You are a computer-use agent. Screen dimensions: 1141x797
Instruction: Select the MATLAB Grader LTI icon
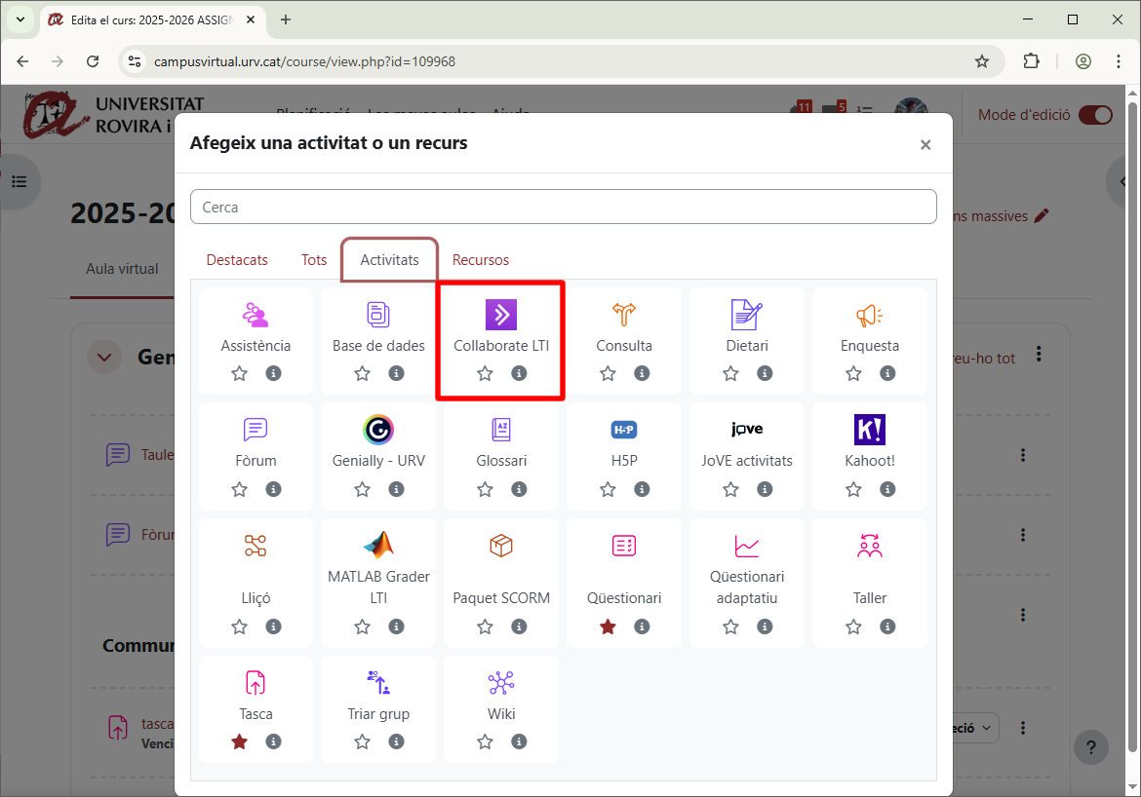coord(378,546)
